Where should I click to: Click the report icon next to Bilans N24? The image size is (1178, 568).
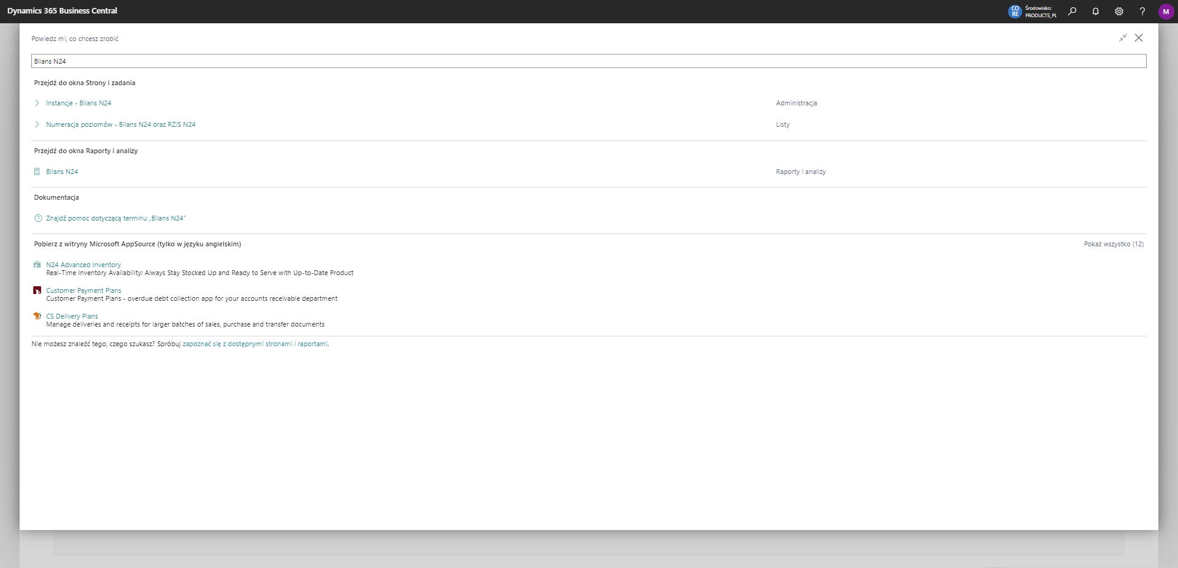(x=37, y=172)
